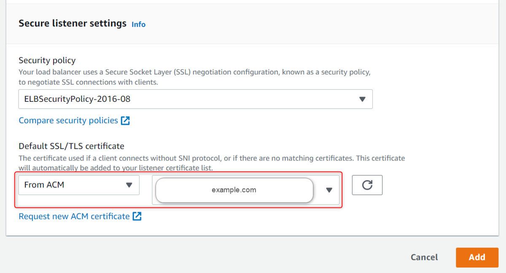Click the SNI protocol certificate description text
506x273 pixels.
tap(212, 163)
